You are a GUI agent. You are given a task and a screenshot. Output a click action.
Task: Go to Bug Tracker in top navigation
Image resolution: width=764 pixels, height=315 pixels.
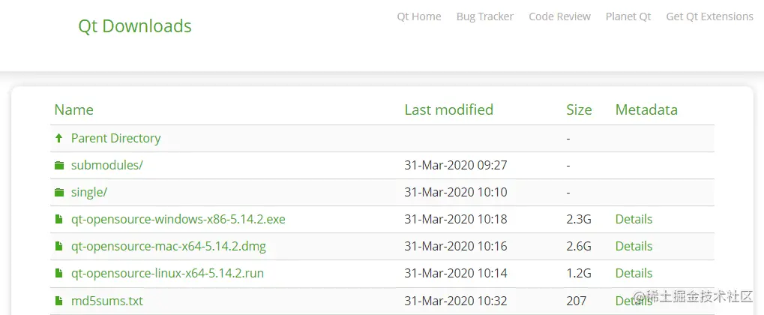click(484, 16)
